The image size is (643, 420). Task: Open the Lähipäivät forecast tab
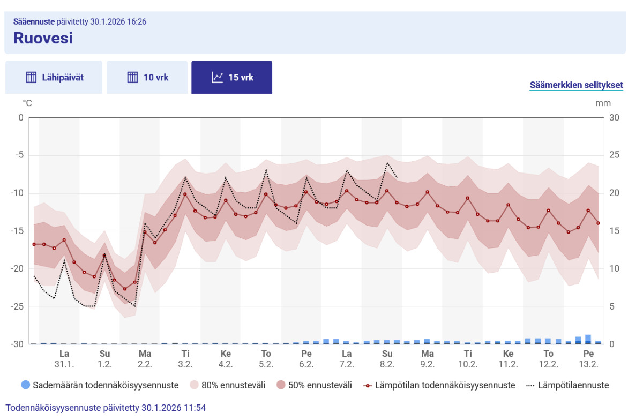[x=54, y=77]
